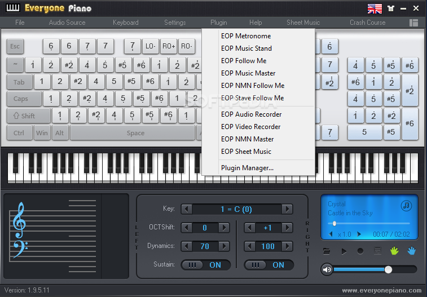Click the sheet display icon beside record
The width and height of the screenshot is (427, 297).
pos(377,251)
